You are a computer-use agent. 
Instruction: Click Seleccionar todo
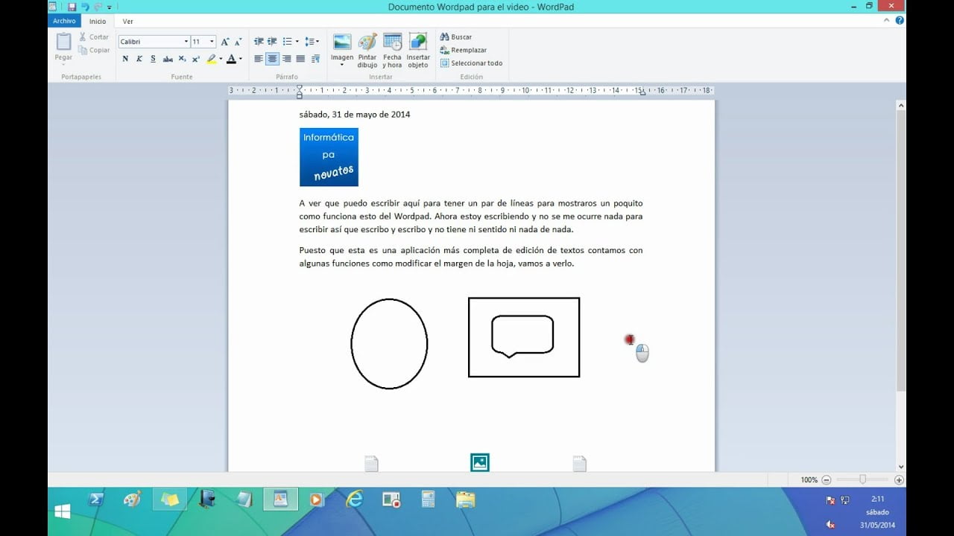click(x=471, y=63)
